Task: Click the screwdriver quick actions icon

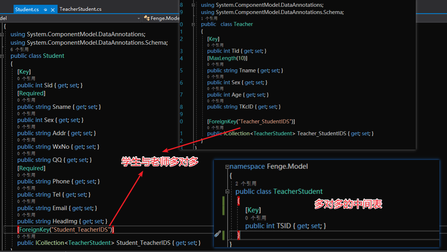Action: point(218,234)
